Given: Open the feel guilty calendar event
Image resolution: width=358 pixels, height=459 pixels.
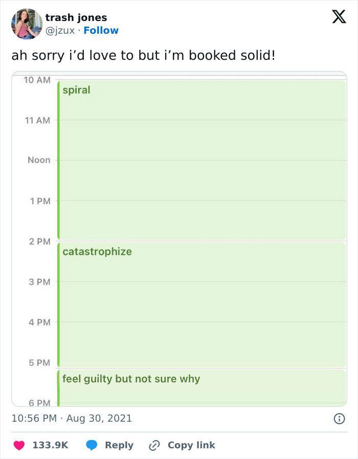Looking at the screenshot, I should (202, 387).
